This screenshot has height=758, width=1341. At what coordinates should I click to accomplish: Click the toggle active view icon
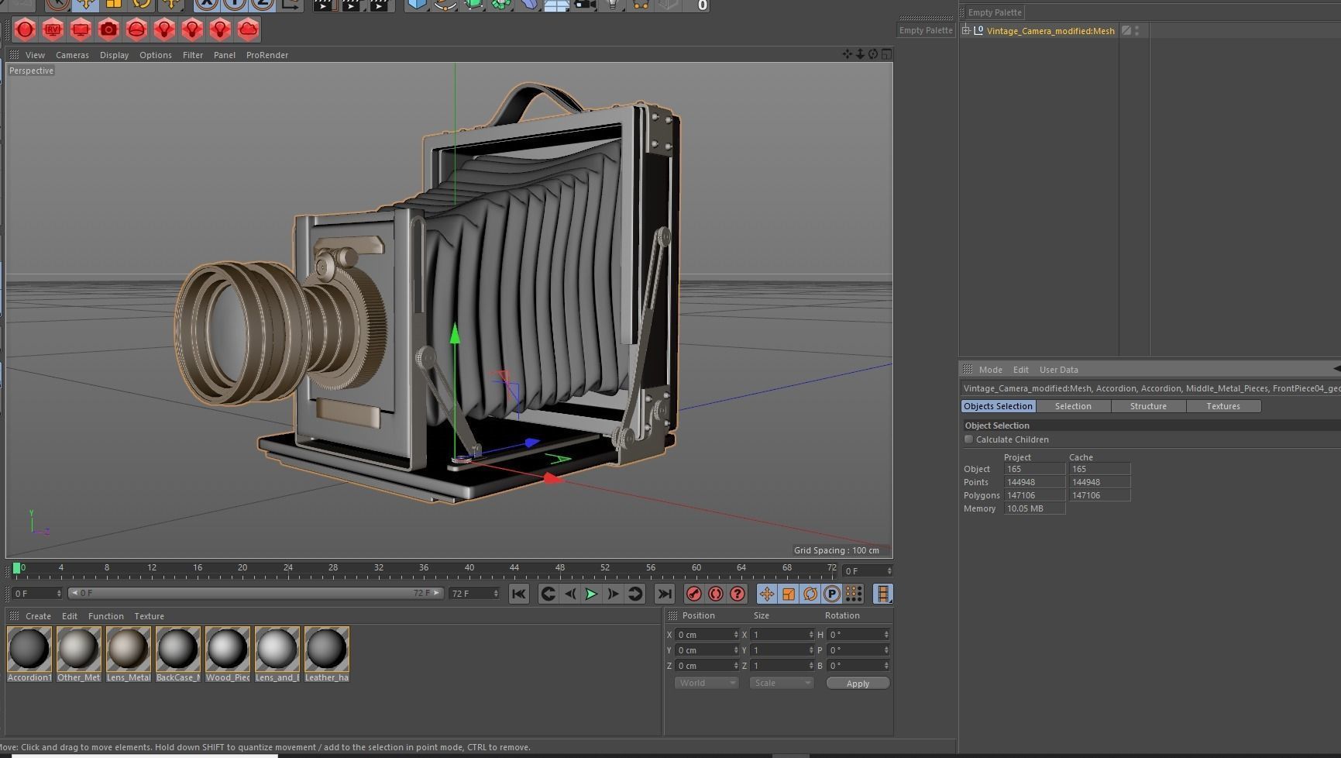886,54
